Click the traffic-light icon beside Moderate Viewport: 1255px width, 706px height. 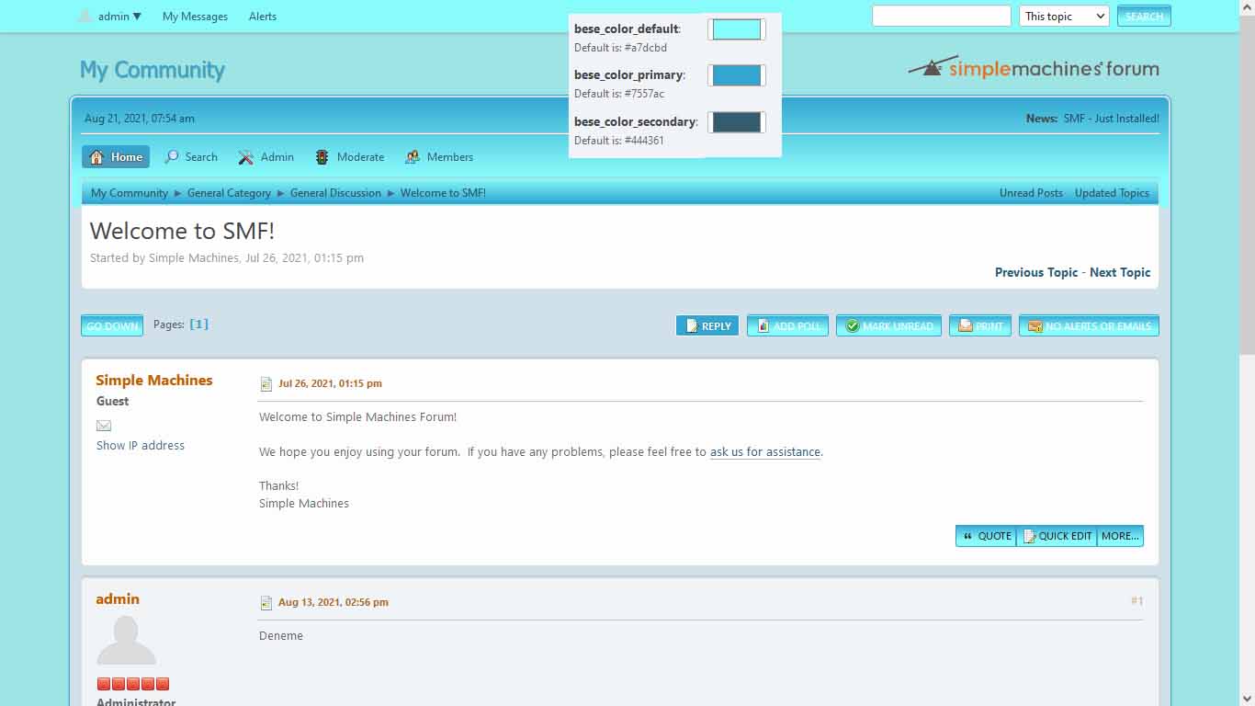pos(322,157)
